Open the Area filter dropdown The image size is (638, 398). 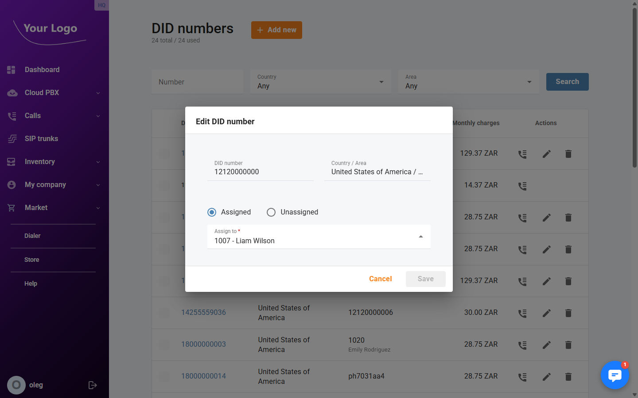pyautogui.click(x=529, y=82)
